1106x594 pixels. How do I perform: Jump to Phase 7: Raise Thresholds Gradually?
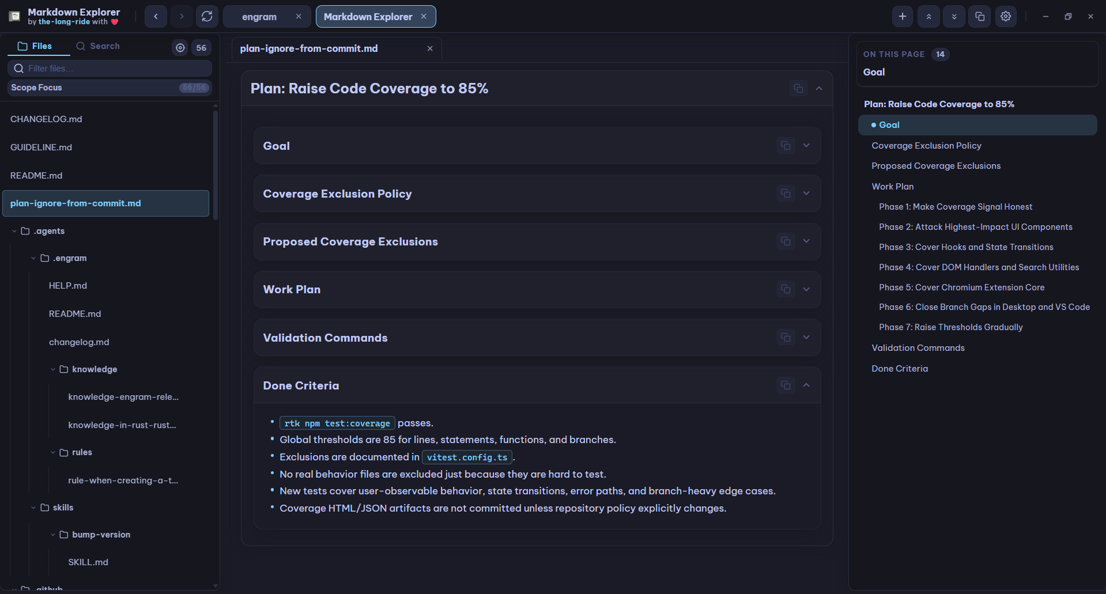pos(950,327)
